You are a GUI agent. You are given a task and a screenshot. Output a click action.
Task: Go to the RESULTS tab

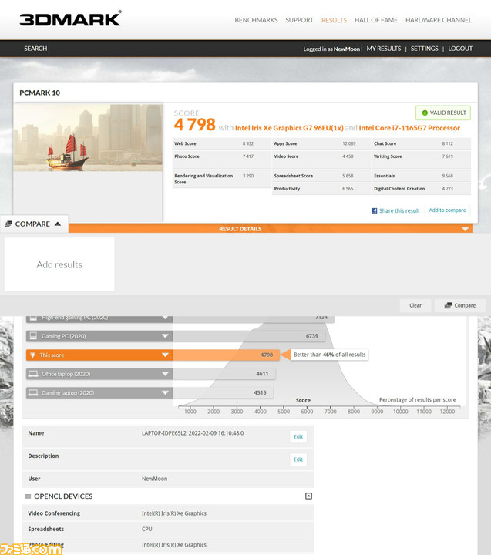click(x=334, y=20)
